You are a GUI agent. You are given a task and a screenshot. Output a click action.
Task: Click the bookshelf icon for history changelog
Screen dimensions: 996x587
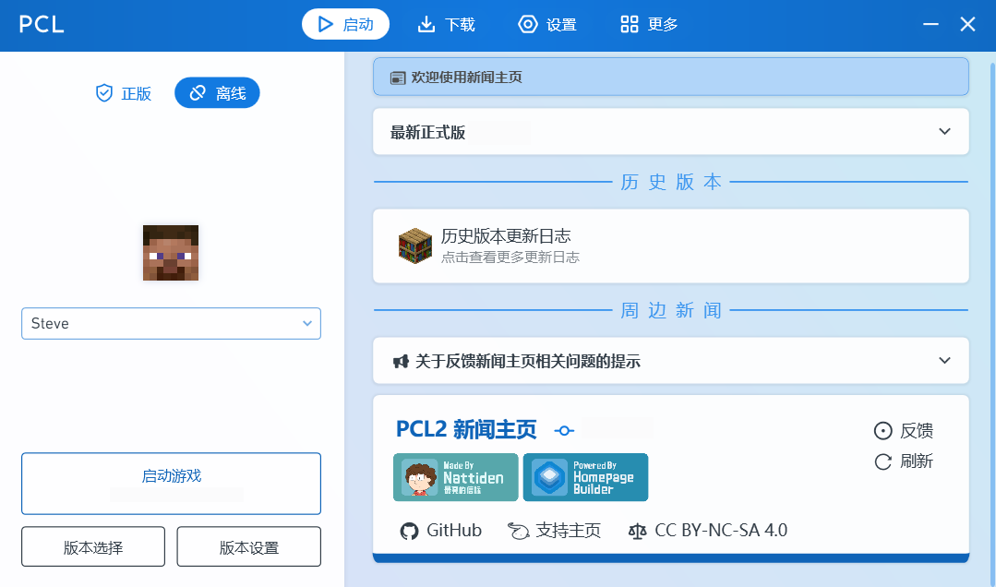coord(414,246)
